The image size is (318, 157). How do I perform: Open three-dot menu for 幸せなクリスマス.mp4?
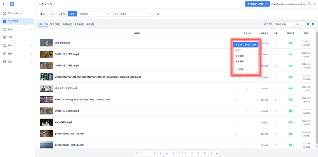(235, 88)
